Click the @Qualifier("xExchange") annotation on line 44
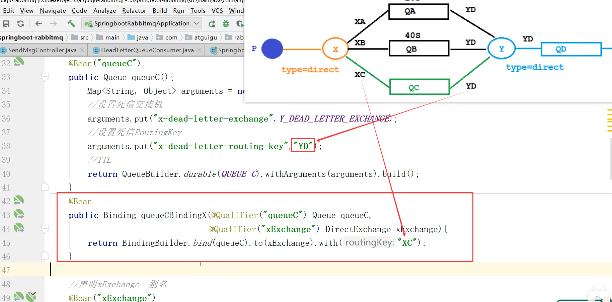612x302 pixels. [x=264, y=229]
